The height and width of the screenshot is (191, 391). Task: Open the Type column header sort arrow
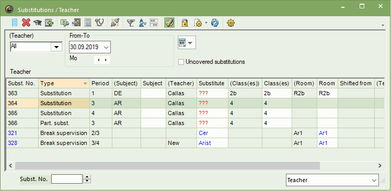86,83
